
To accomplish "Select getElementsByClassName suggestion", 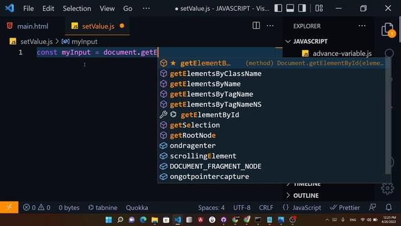I will pyautogui.click(x=272, y=74).
